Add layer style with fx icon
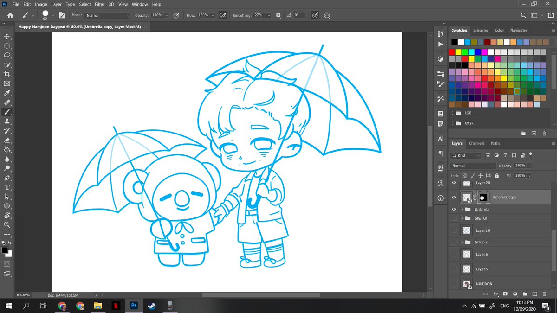The width and height of the screenshot is (557, 313). (x=496, y=294)
